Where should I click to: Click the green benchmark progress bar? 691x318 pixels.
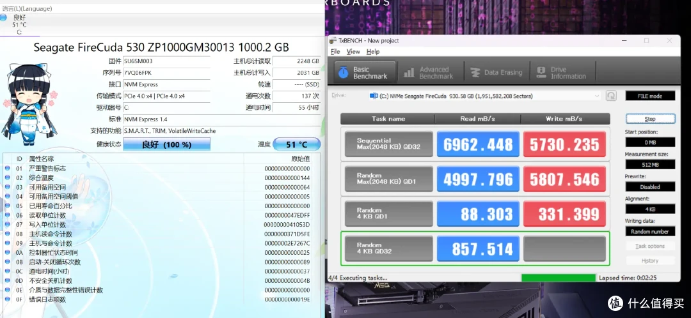point(559,278)
